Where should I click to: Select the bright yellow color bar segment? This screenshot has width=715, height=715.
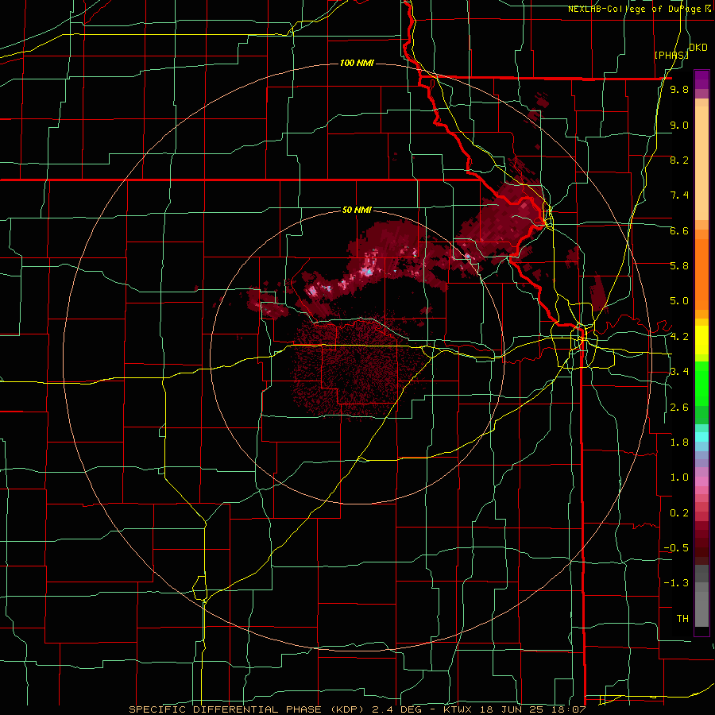[701, 340]
